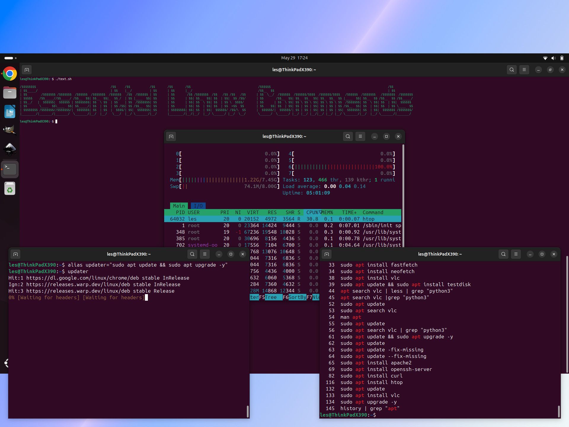
Task: Click CPU core 6 meter showing 100%
Action: (341, 167)
